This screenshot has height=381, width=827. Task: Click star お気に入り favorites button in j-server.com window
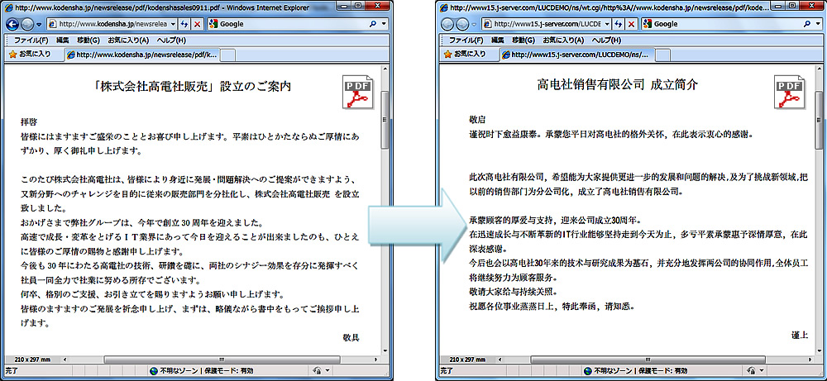[x=465, y=55]
